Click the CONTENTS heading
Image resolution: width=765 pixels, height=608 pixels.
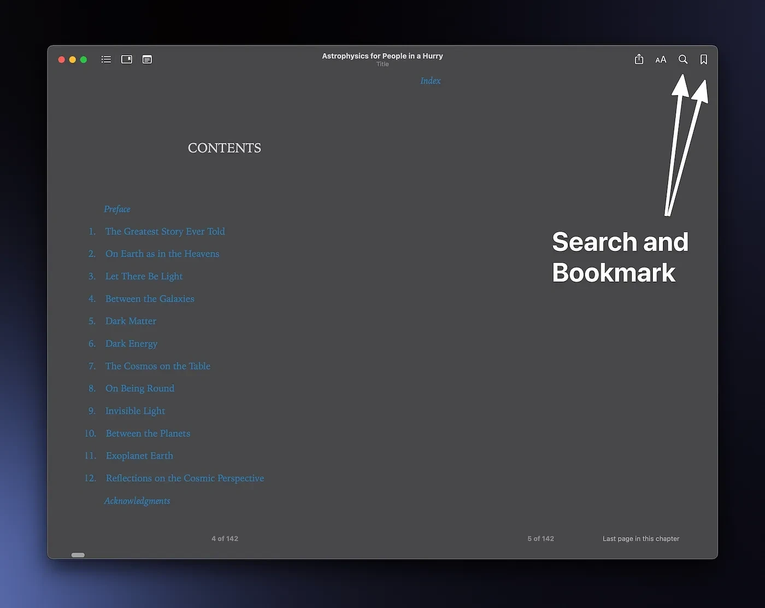pos(225,148)
